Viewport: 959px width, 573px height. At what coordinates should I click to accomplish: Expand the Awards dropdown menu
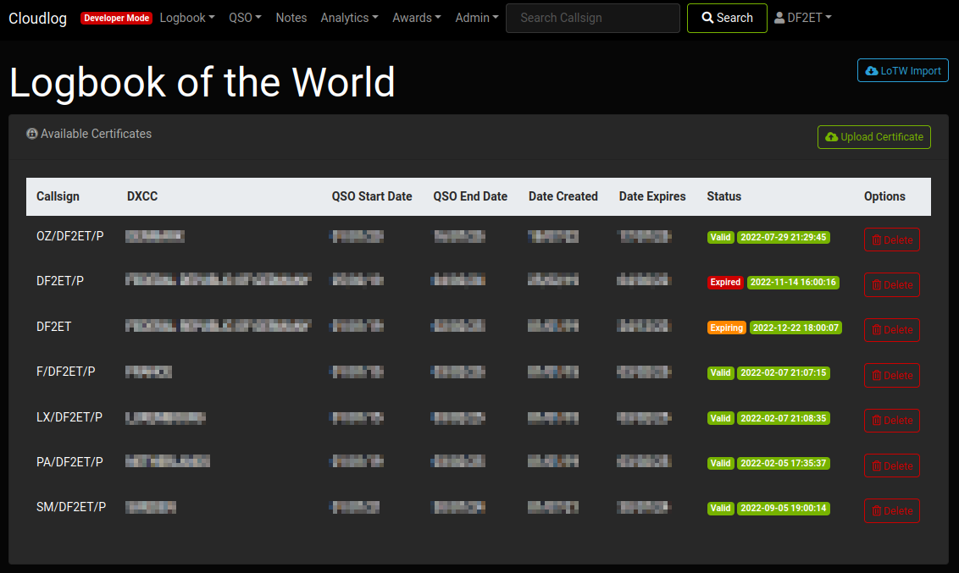[417, 18]
